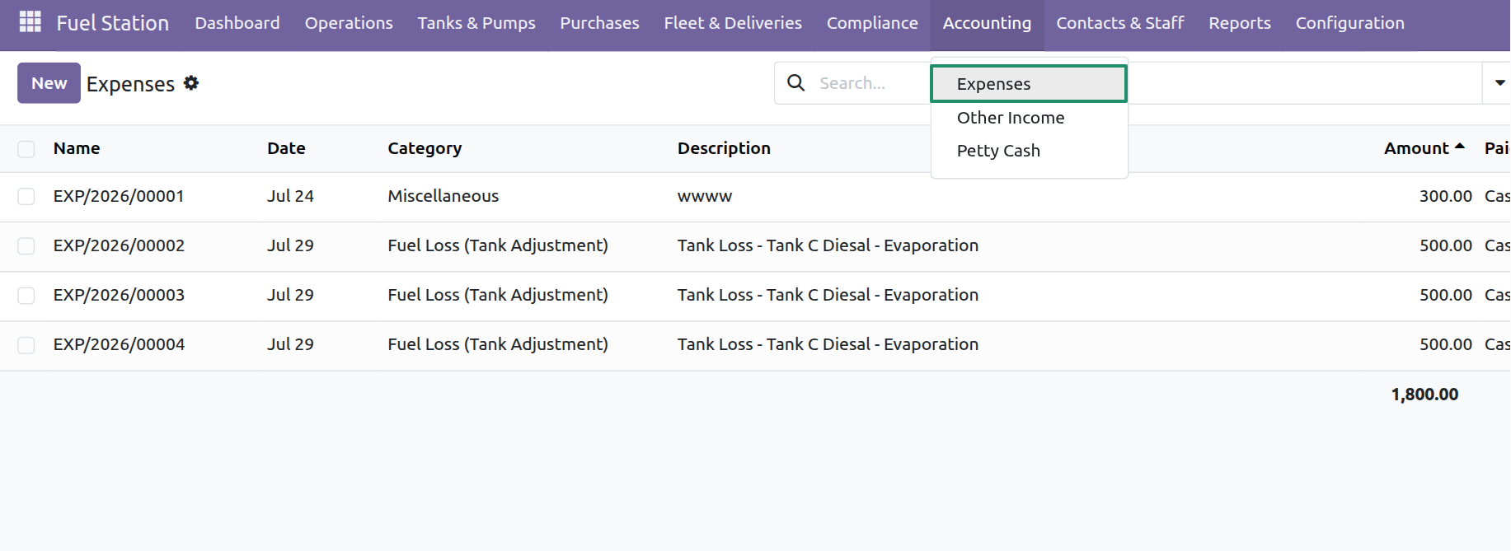Click the magnifier search icon
The width and height of the screenshot is (1511, 551).
coord(795,82)
